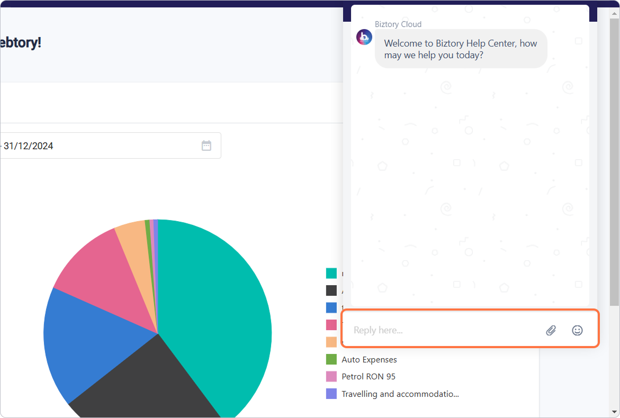Click the scrollbar up arrow
The height and width of the screenshot is (418, 620).
pos(615,13)
